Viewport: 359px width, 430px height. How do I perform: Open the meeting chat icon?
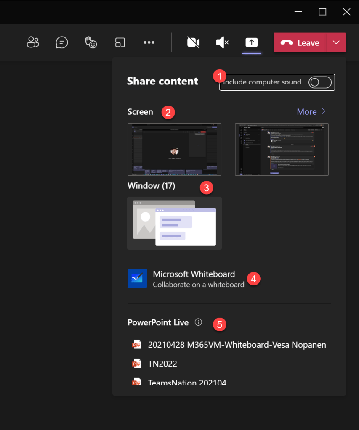point(62,42)
